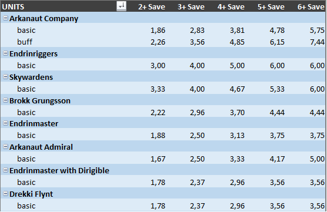Open the UNITS sort filter dropdown

pos(121,6)
